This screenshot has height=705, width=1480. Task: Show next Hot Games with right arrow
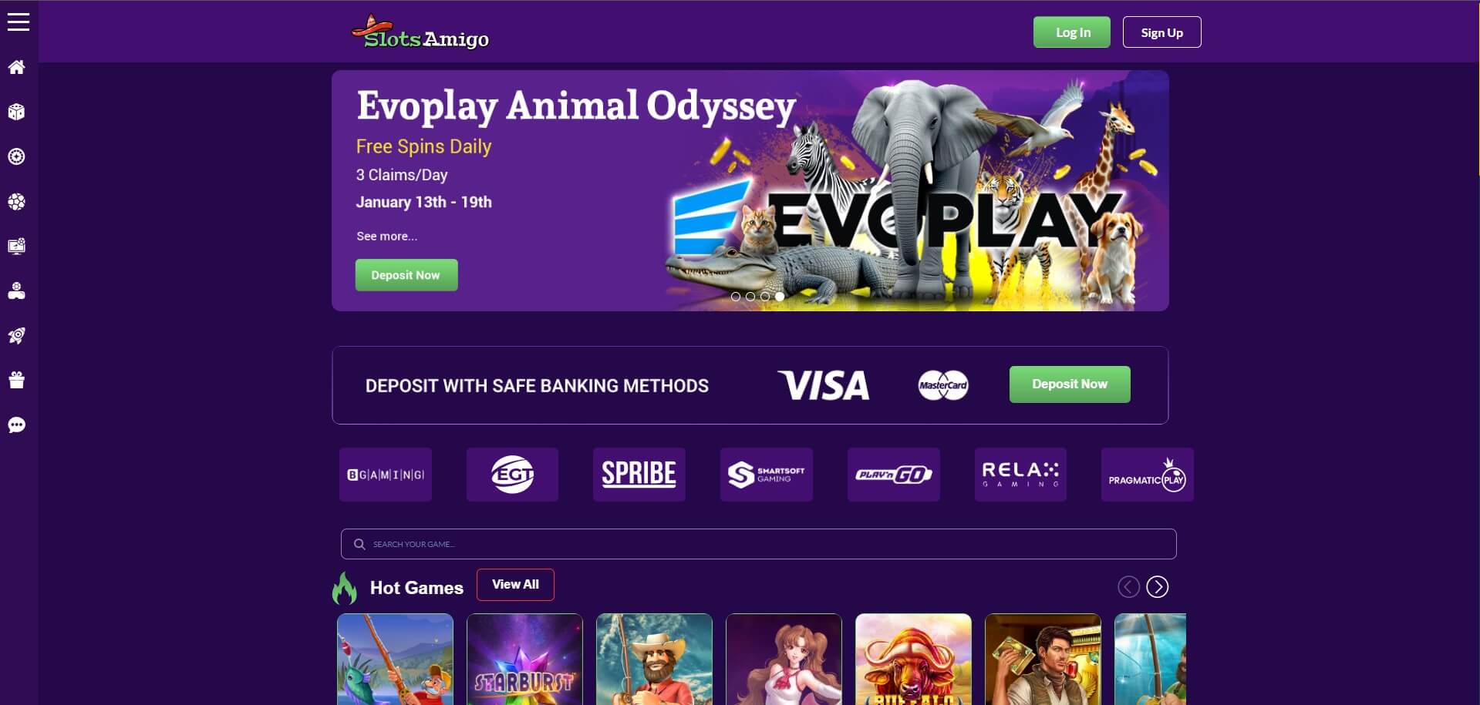click(x=1157, y=587)
